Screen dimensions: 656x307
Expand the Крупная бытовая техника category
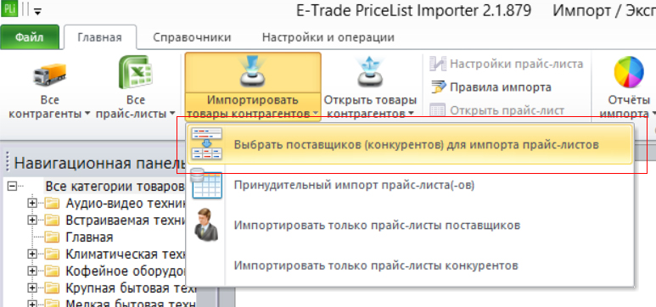(31, 288)
